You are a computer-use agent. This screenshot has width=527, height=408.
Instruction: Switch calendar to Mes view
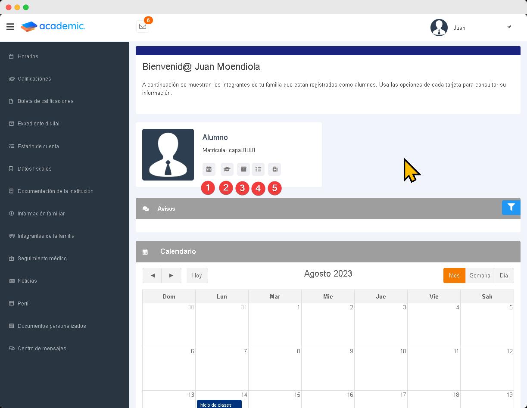tap(454, 276)
